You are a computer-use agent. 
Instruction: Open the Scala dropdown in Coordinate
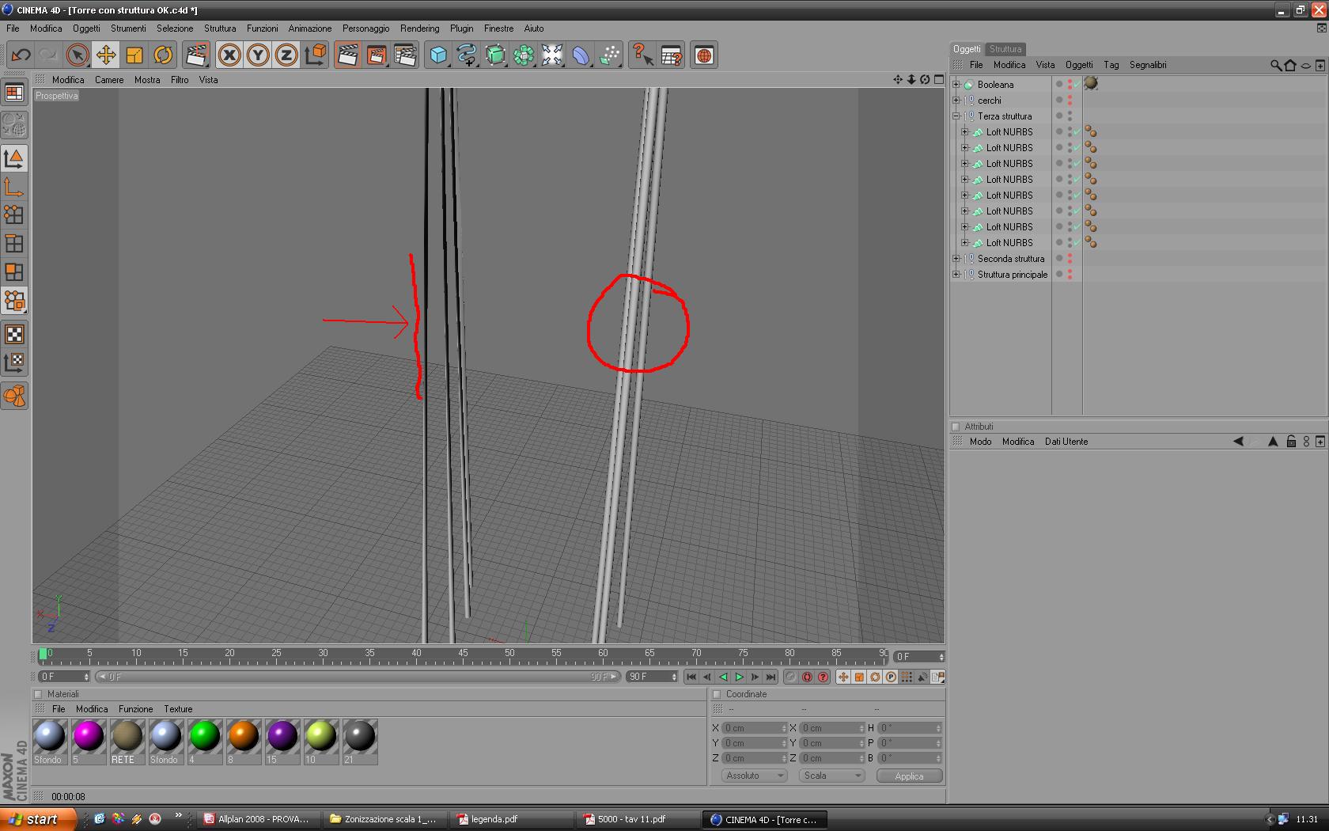(832, 776)
